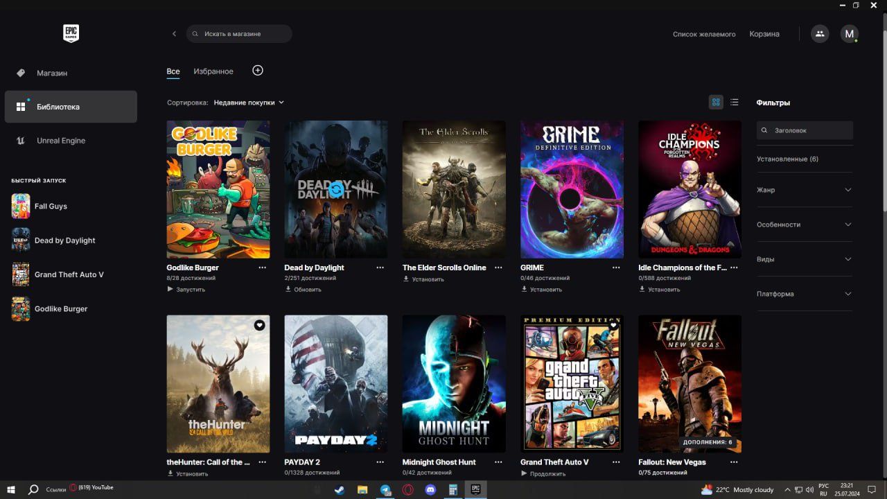
Task: Expand the Особенности filter
Action: point(805,225)
